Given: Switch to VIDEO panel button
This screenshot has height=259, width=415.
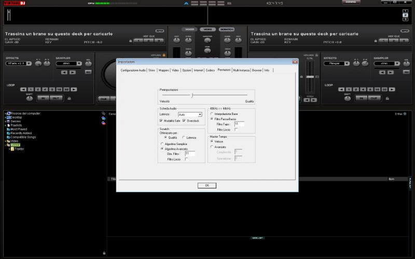Looking at the screenshot, I should [208, 30].
